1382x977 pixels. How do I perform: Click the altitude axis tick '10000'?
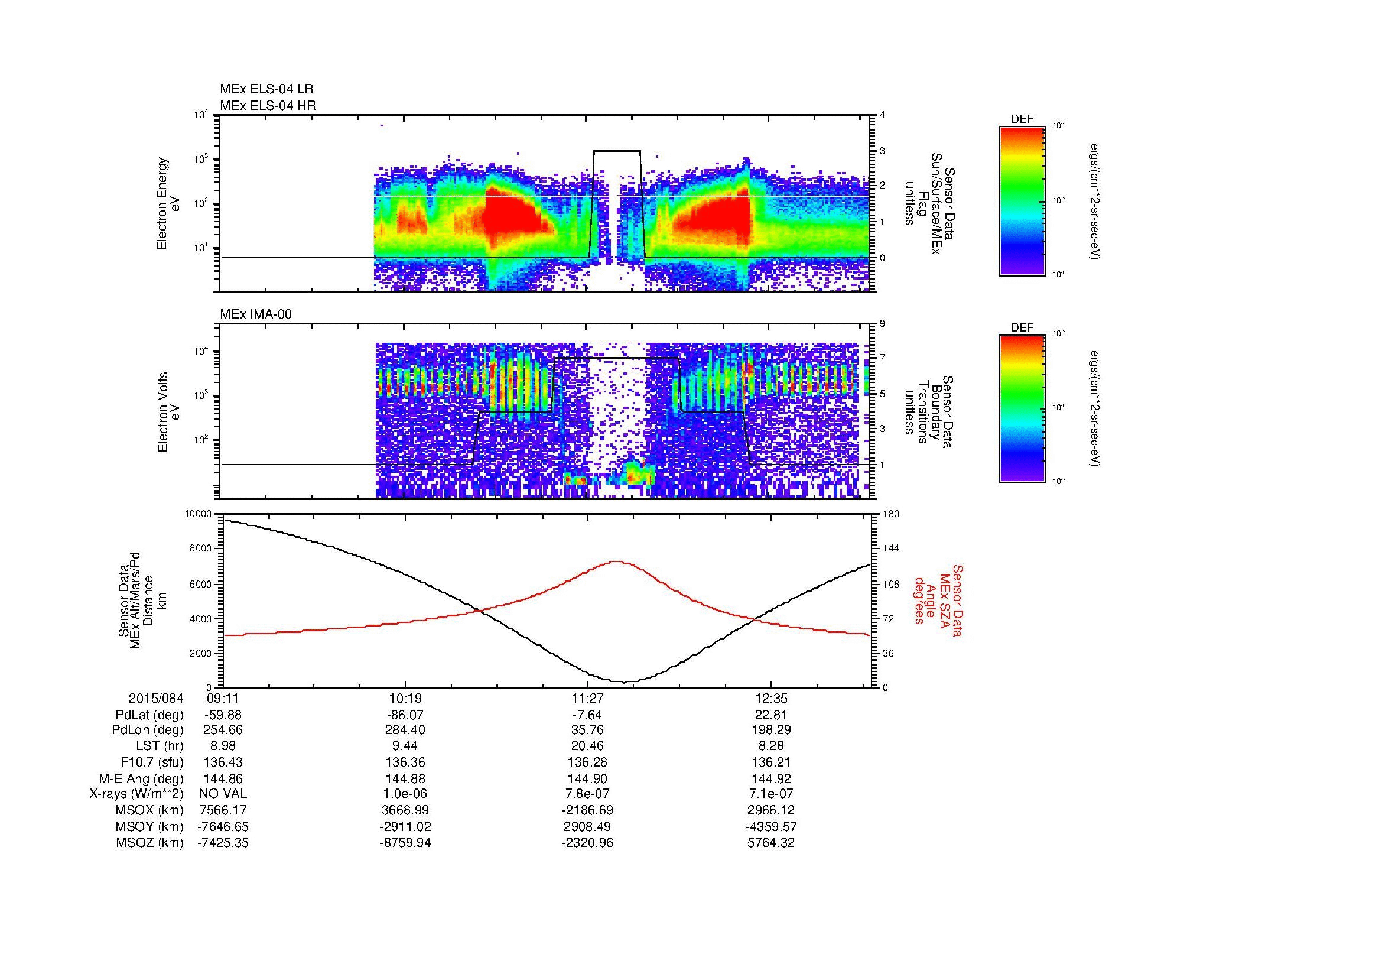pyautogui.click(x=198, y=514)
